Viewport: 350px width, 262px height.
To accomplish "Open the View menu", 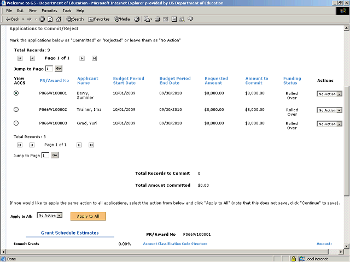I will (x=33, y=11).
